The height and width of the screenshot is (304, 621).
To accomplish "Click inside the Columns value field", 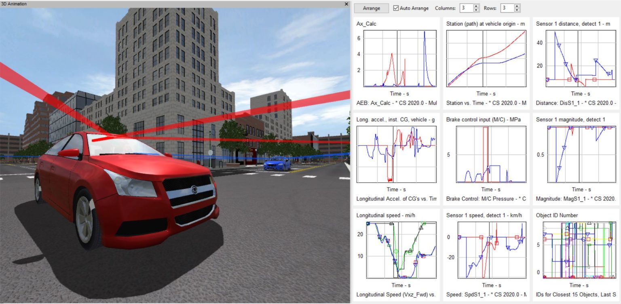I will (x=465, y=8).
